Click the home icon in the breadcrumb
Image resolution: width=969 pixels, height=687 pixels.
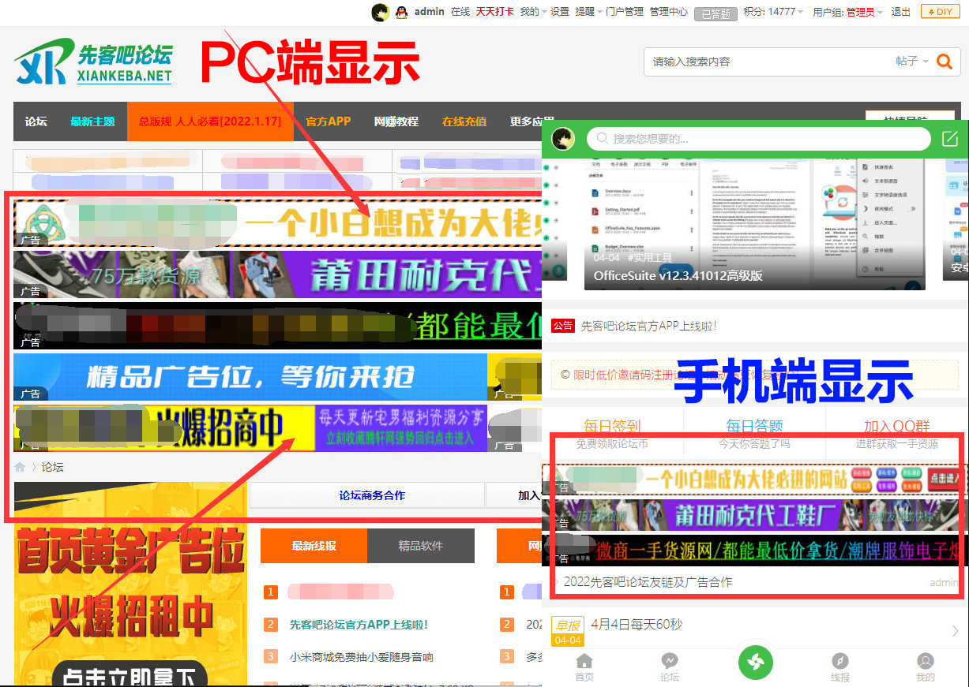pyautogui.click(x=21, y=467)
